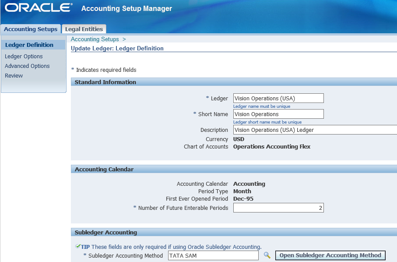Open Advanced Options in the sidebar
Image resolution: width=397 pixels, height=262 pixels.
(27, 66)
